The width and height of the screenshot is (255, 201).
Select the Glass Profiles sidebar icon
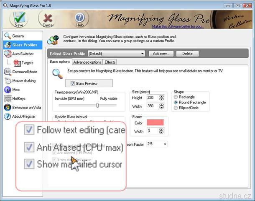tap(8, 45)
